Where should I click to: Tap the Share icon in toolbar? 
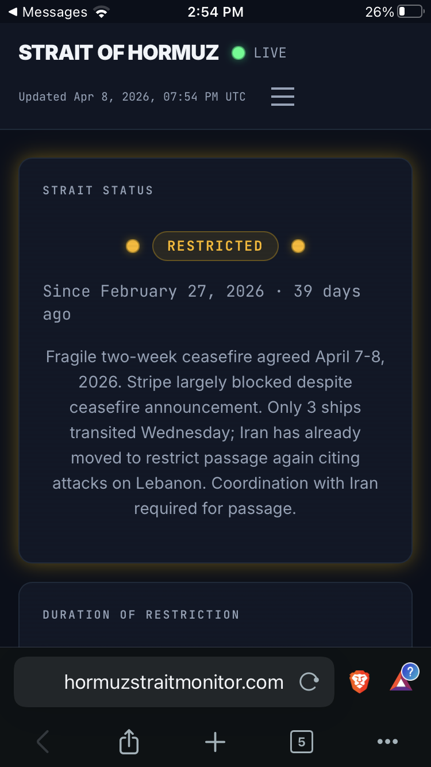129,742
